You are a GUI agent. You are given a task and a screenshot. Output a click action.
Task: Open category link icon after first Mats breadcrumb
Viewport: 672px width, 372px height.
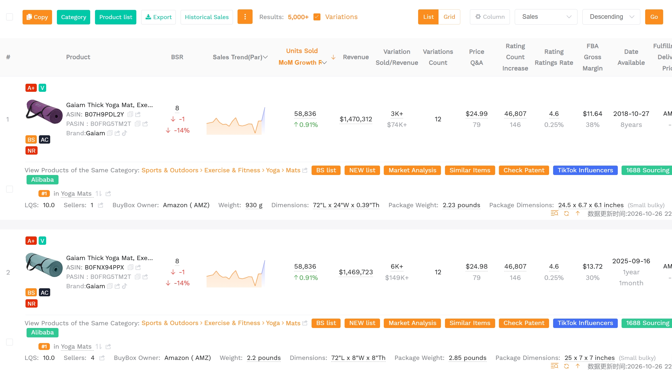click(x=305, y=170)
